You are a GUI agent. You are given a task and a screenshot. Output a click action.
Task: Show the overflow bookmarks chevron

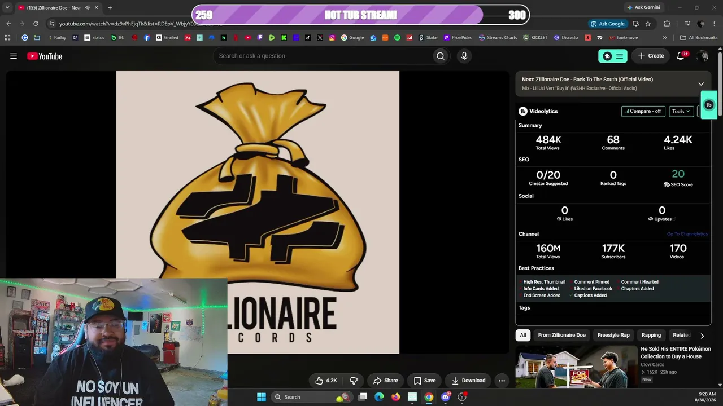(x=665, y=38)
